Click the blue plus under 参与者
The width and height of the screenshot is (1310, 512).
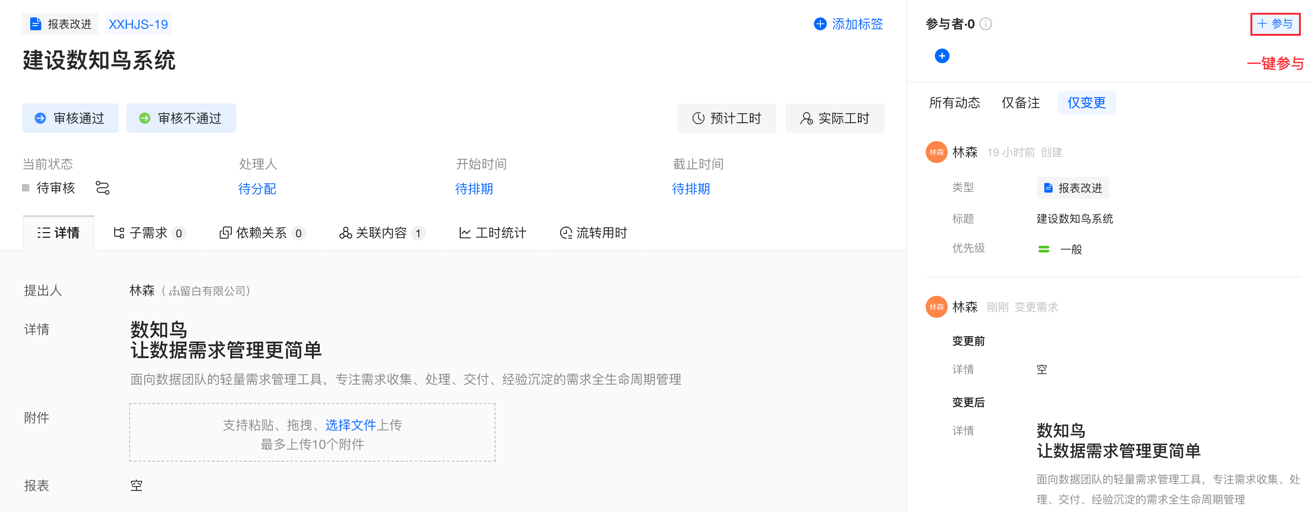pyautogui.click(x=942, y=56)
